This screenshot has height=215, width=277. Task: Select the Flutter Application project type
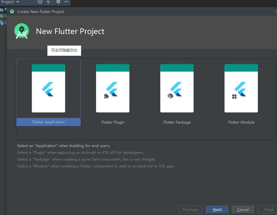[48, 92]
